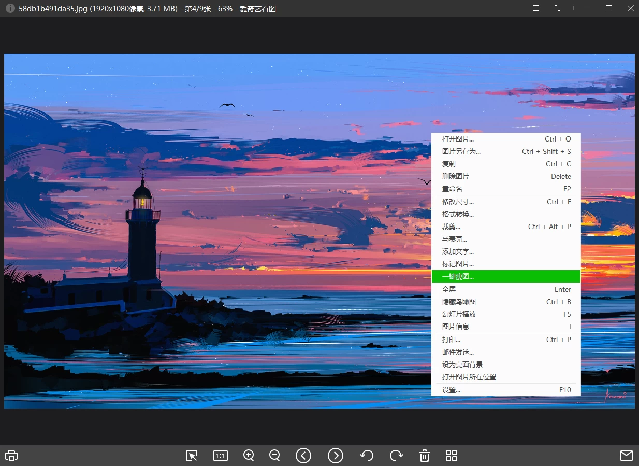
Task: Zoom in using the magnifier plus icon
Action: click(x=249, y=455)
